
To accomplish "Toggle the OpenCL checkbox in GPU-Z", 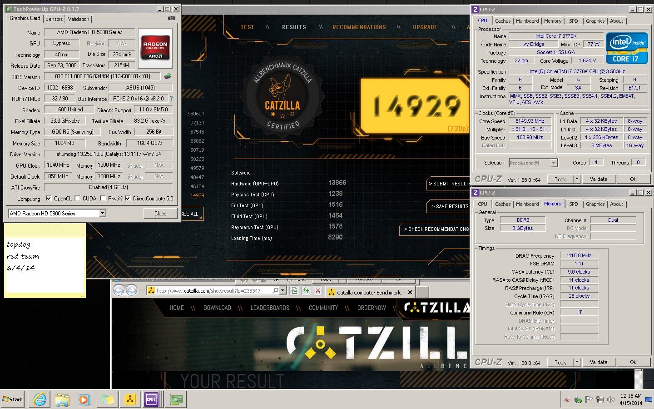I will click(49, 198).
